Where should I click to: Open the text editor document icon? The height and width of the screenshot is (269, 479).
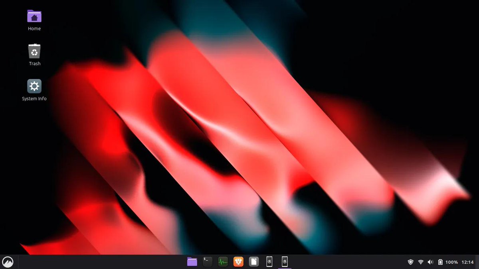253,262
